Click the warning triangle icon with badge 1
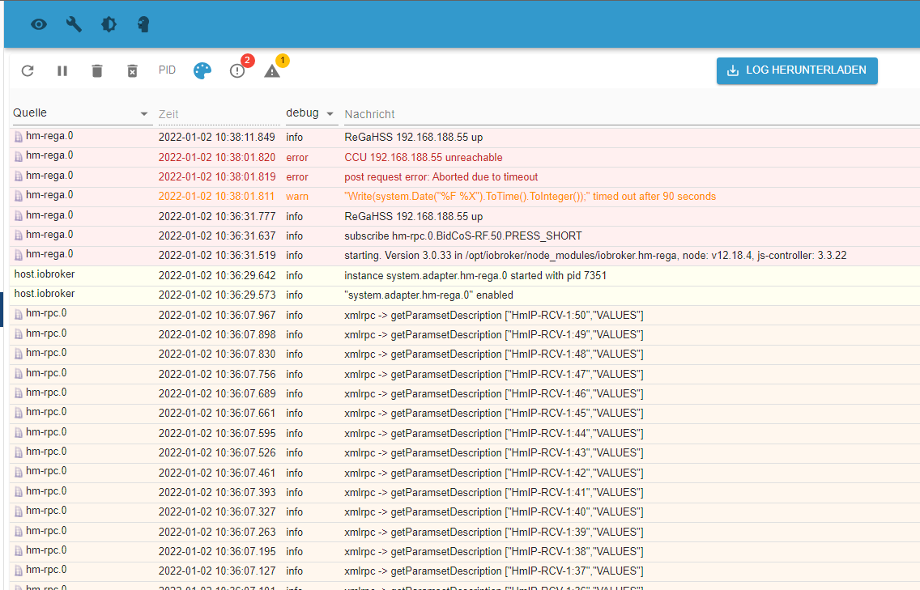The image size is (920, 590). tap(272, 70)
